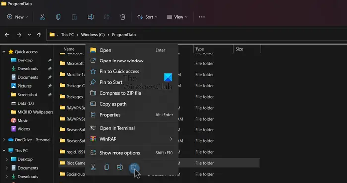This screenshot has height=183, width=347.
Task: Click the pin icon next to Desktop
Action: point(50,60)
